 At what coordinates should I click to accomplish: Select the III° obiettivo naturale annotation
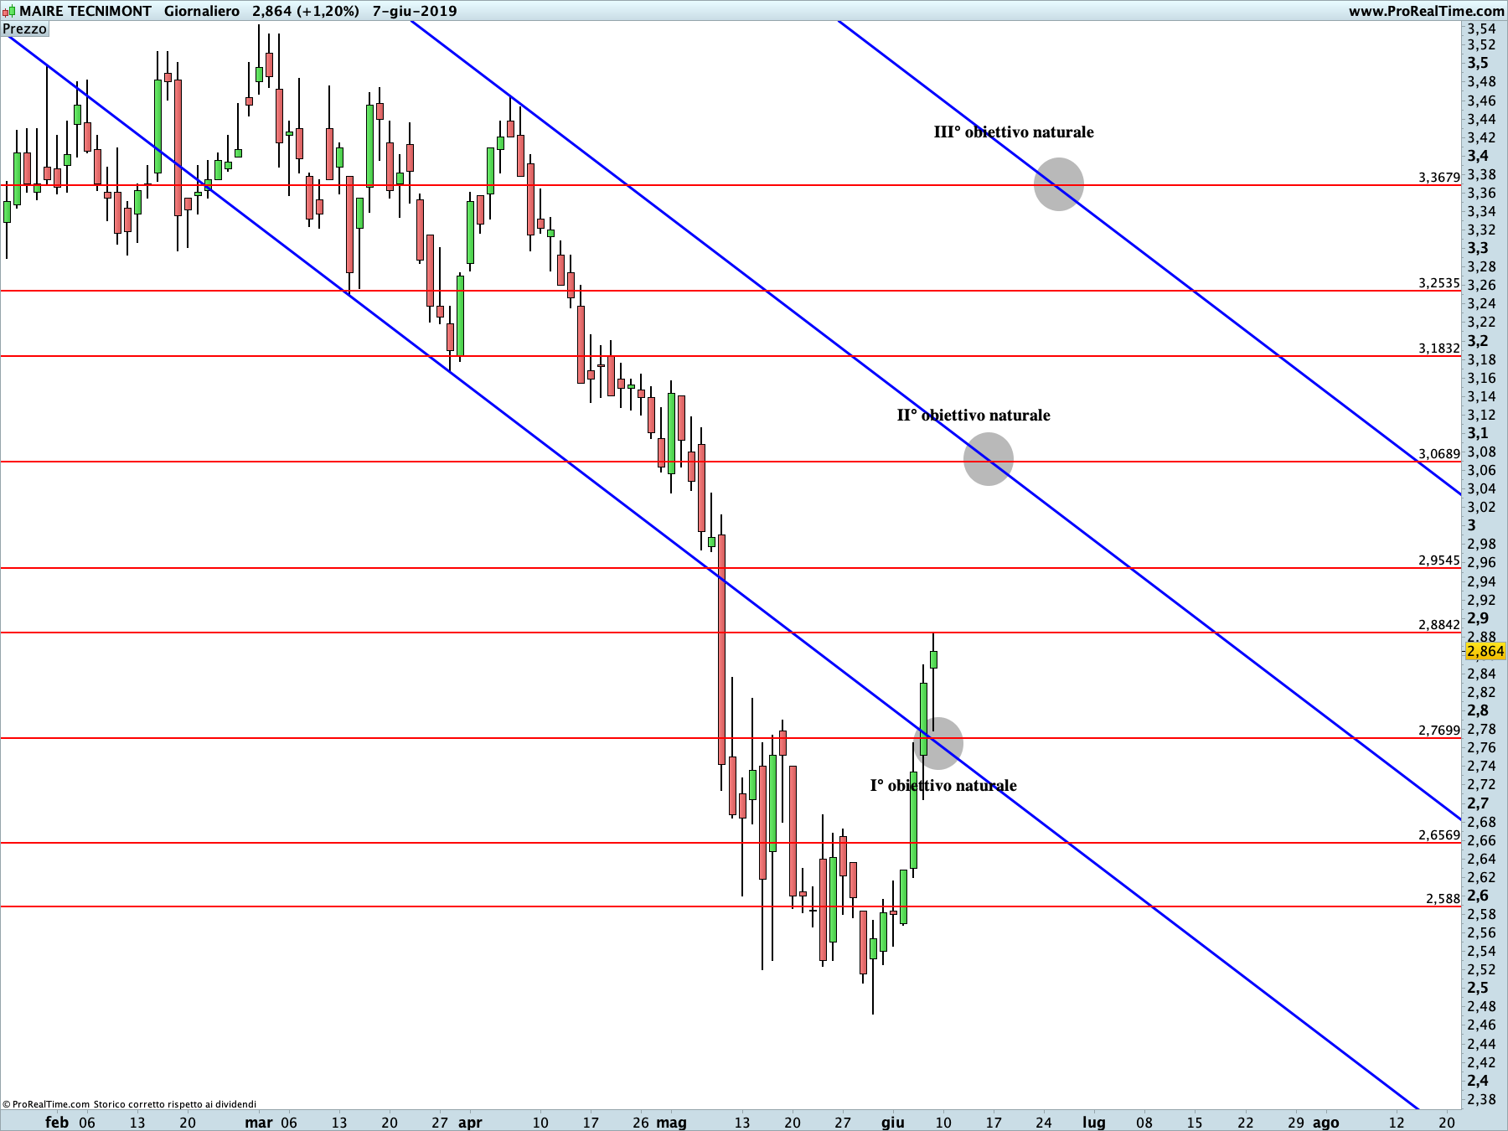tap(1014, 132)
